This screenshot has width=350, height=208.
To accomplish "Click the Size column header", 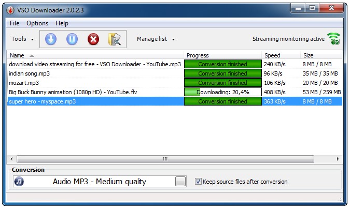I will pos(321,55).
